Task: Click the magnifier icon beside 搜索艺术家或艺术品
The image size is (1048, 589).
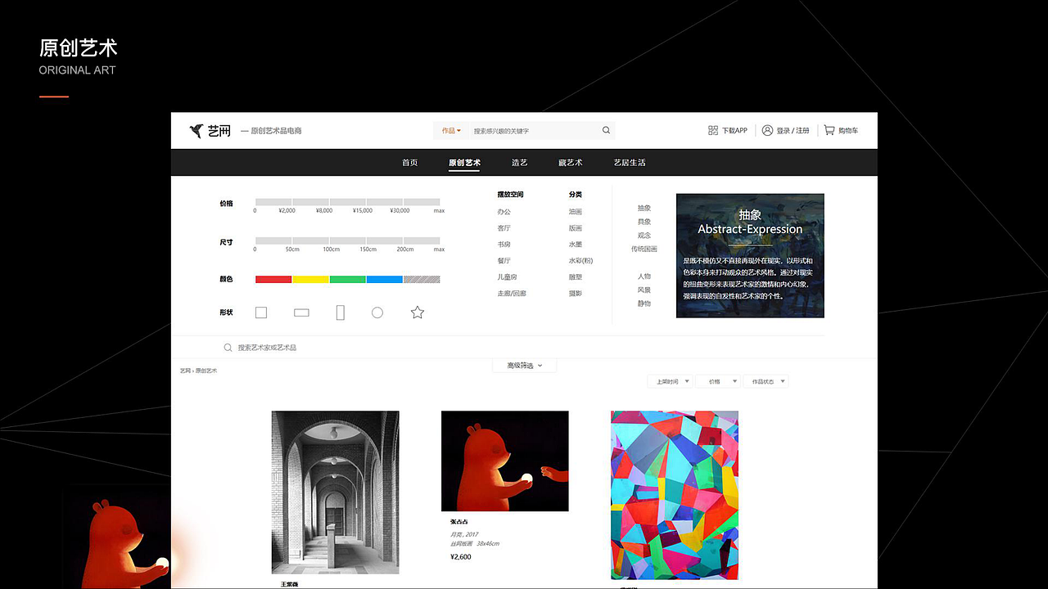Action: 228,348
